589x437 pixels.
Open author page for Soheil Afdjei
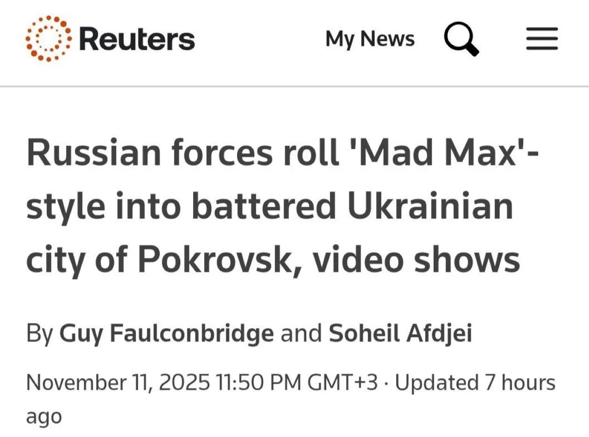click(x=400, y=333)
